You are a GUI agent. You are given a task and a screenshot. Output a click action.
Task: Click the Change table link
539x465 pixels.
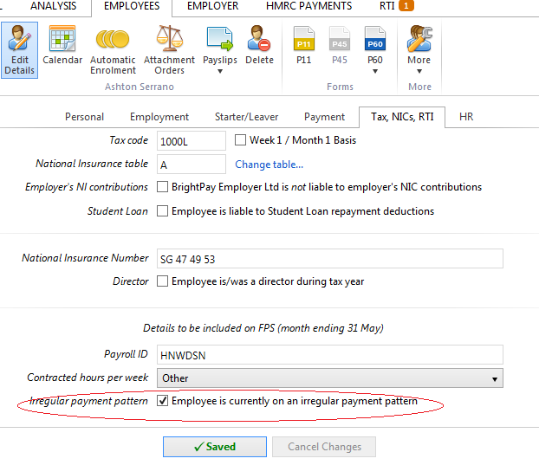pos(269,165)
